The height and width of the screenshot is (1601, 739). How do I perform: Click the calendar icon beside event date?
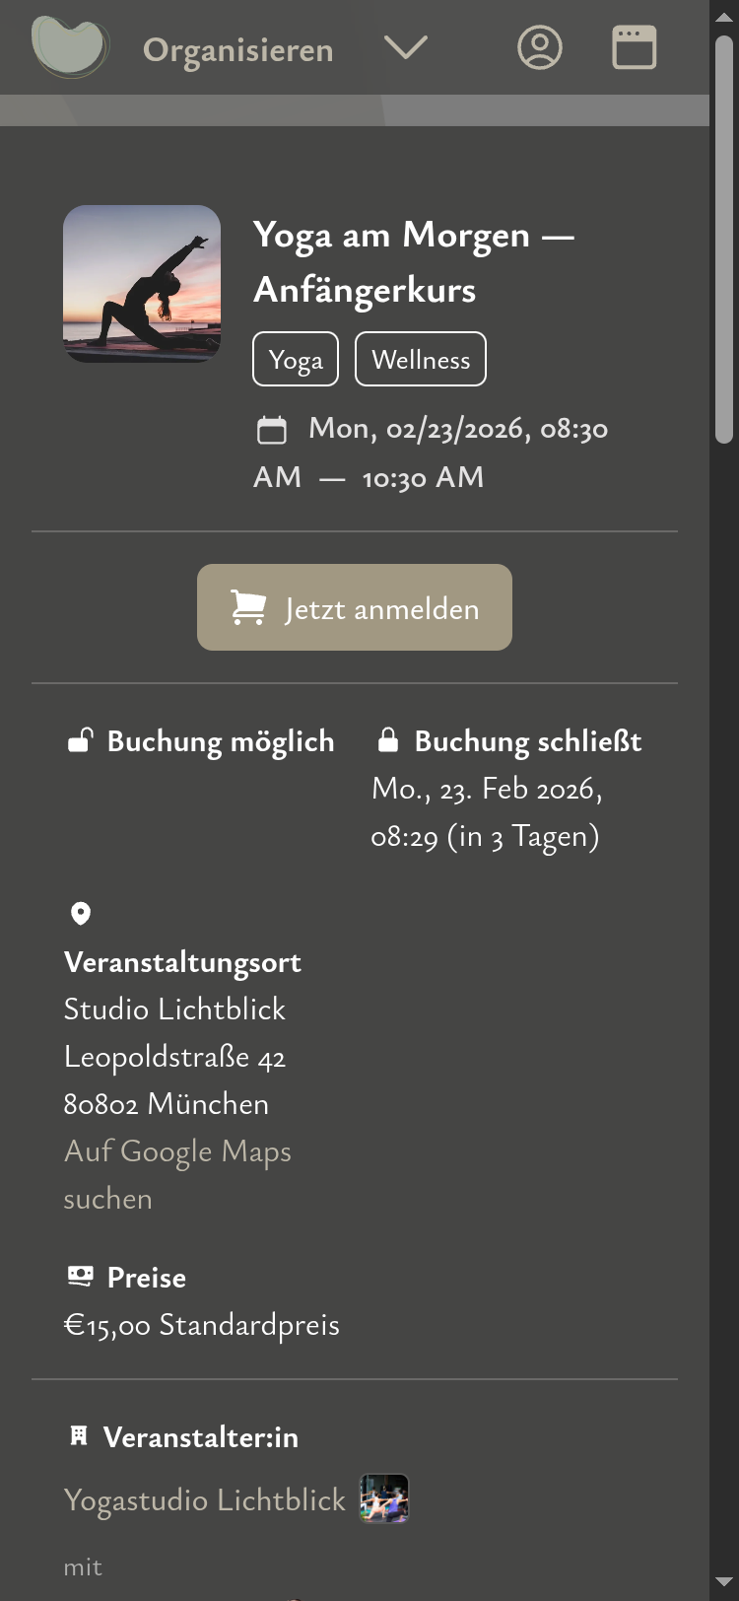(x=272, y=430)
